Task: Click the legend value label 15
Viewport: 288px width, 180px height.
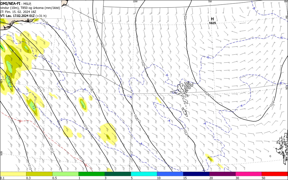Action: [x=185, y=178]
